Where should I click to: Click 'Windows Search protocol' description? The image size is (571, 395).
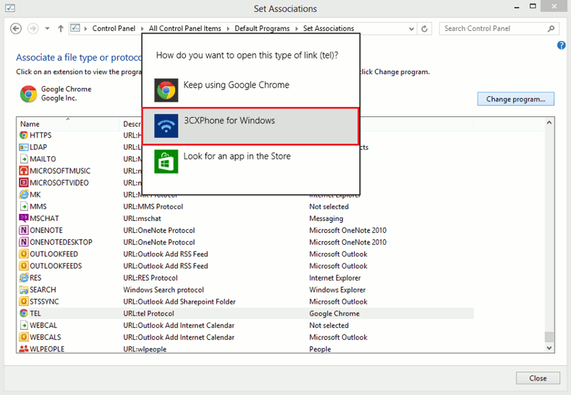pyautogui.click(x=164, y=290)
